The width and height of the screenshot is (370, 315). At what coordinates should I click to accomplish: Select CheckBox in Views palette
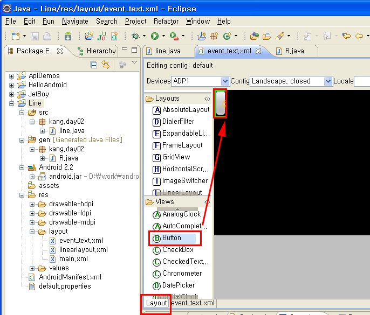coord(173,250)
